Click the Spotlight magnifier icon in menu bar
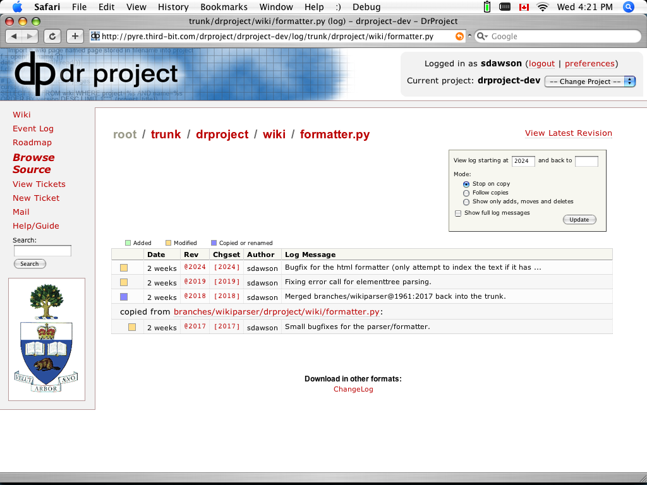Screen dimensions: 647x485 point(629,7)
